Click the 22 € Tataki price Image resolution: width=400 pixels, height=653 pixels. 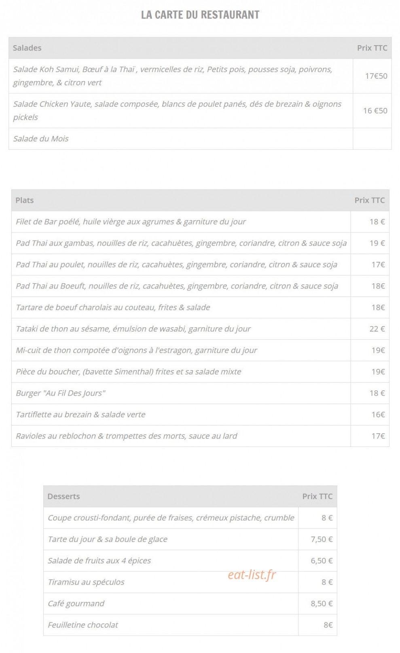pos(377,329)
